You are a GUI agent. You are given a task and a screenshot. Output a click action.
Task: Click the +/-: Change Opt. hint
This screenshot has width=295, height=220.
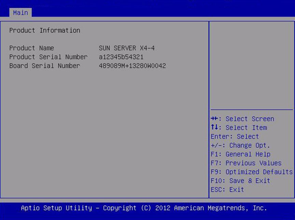[x=240, y=145]
